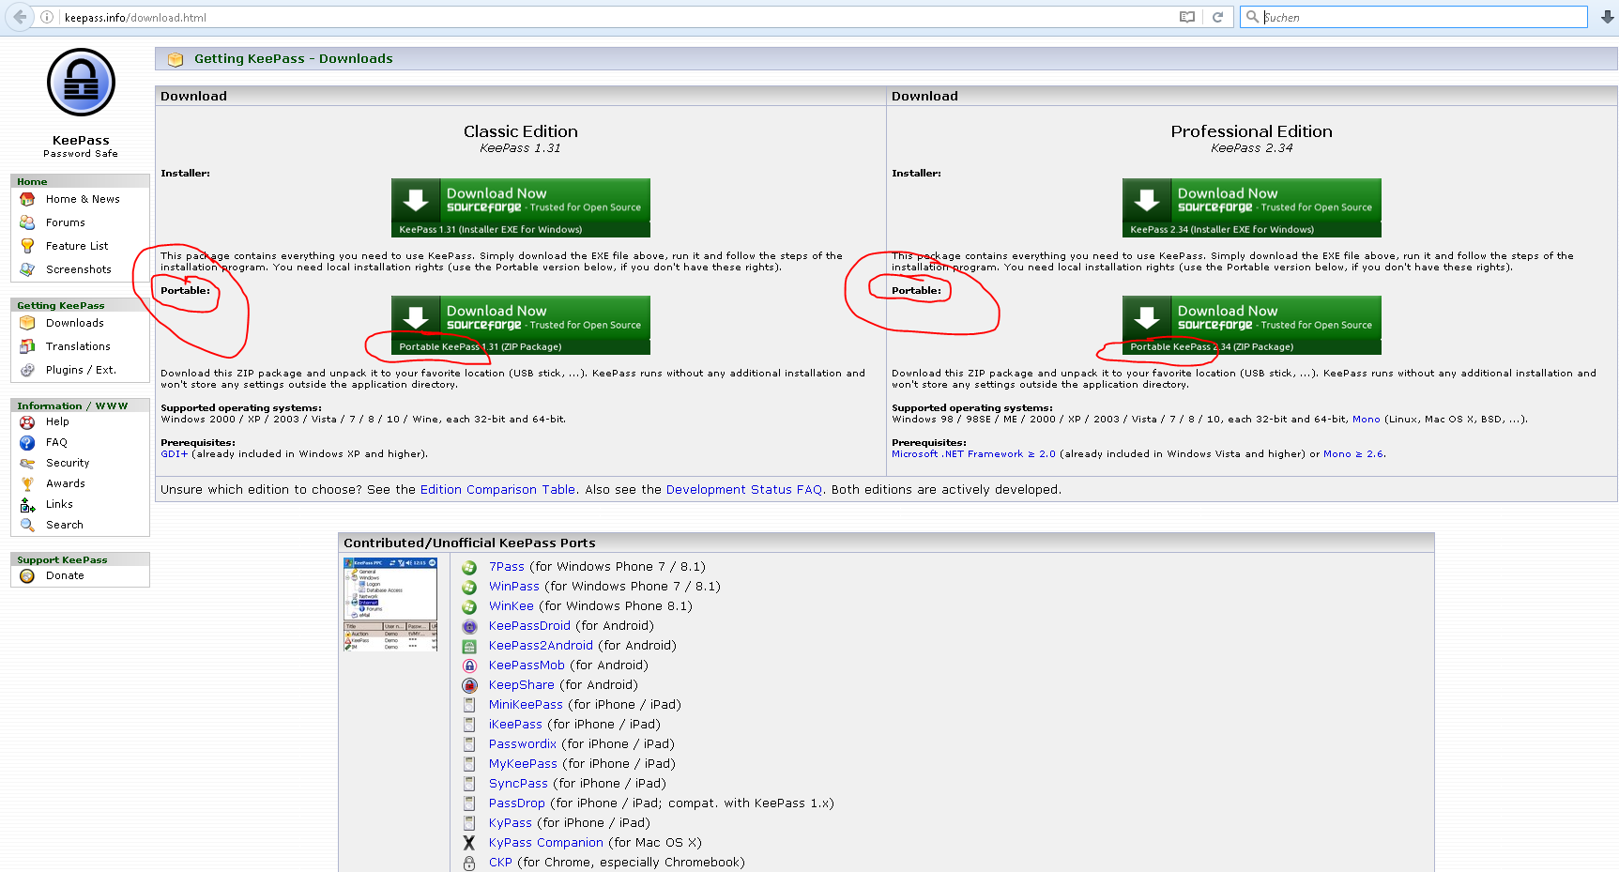Open the 7Pass port link
1619x872 pixels.
pyautogui.click(x=507, y=567)
